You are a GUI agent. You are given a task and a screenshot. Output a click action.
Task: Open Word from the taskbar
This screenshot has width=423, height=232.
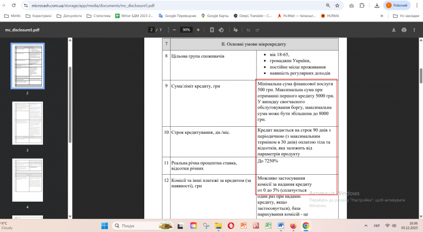click(x=280, y=226)
